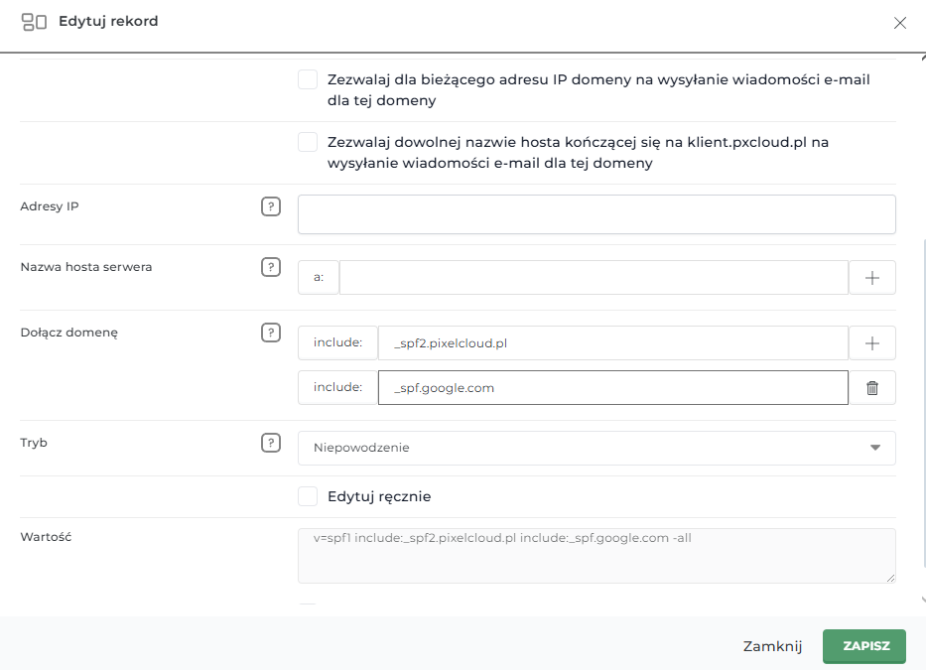Image resolution: width=926 pixels, height=670 pixels.
Task: Add another server hostname with plus icon
Action: click(872, 278)
